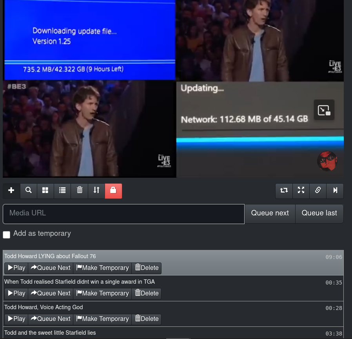This screenshot has height=339, width=352.
Task: Queue Next for Todd Howard, Voice Acting God
Action: click(x=51, y=319)
